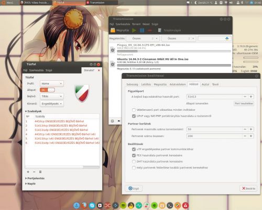Open Szerkesztés menu in Transmission
This screenshot has height=210, width=262.
123,24
